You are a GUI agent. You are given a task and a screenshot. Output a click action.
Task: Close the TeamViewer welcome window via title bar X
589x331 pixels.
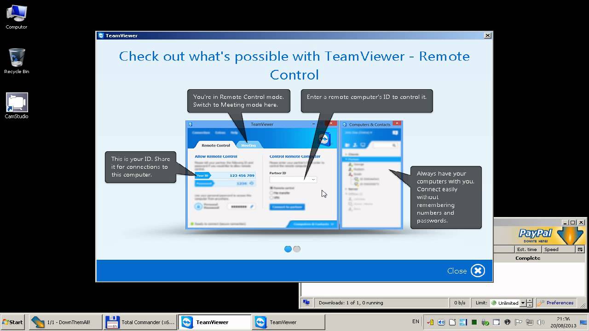(488, 35)
